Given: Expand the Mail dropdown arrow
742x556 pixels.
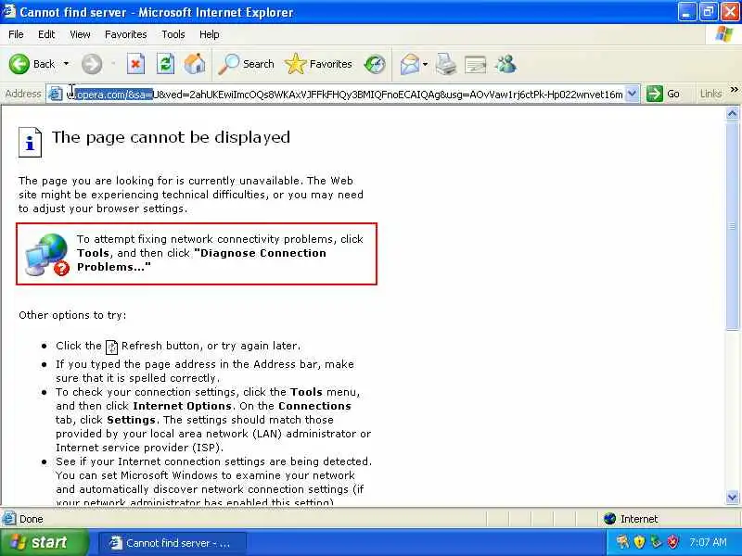Looking at the screenshot, I should point(426,64).
